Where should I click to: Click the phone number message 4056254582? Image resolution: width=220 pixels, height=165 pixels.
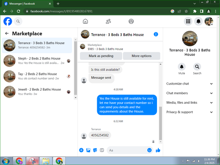(x=100, y=135)
